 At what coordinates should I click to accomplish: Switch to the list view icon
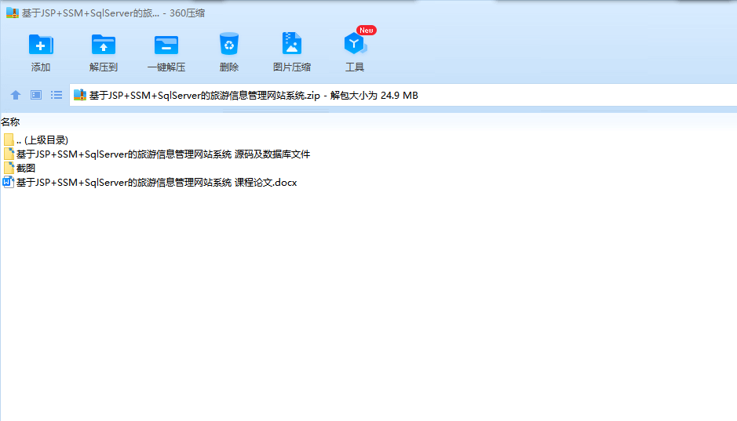(57, 95)
